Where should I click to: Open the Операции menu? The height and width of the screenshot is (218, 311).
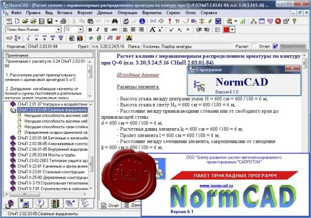tap(128, 12)
